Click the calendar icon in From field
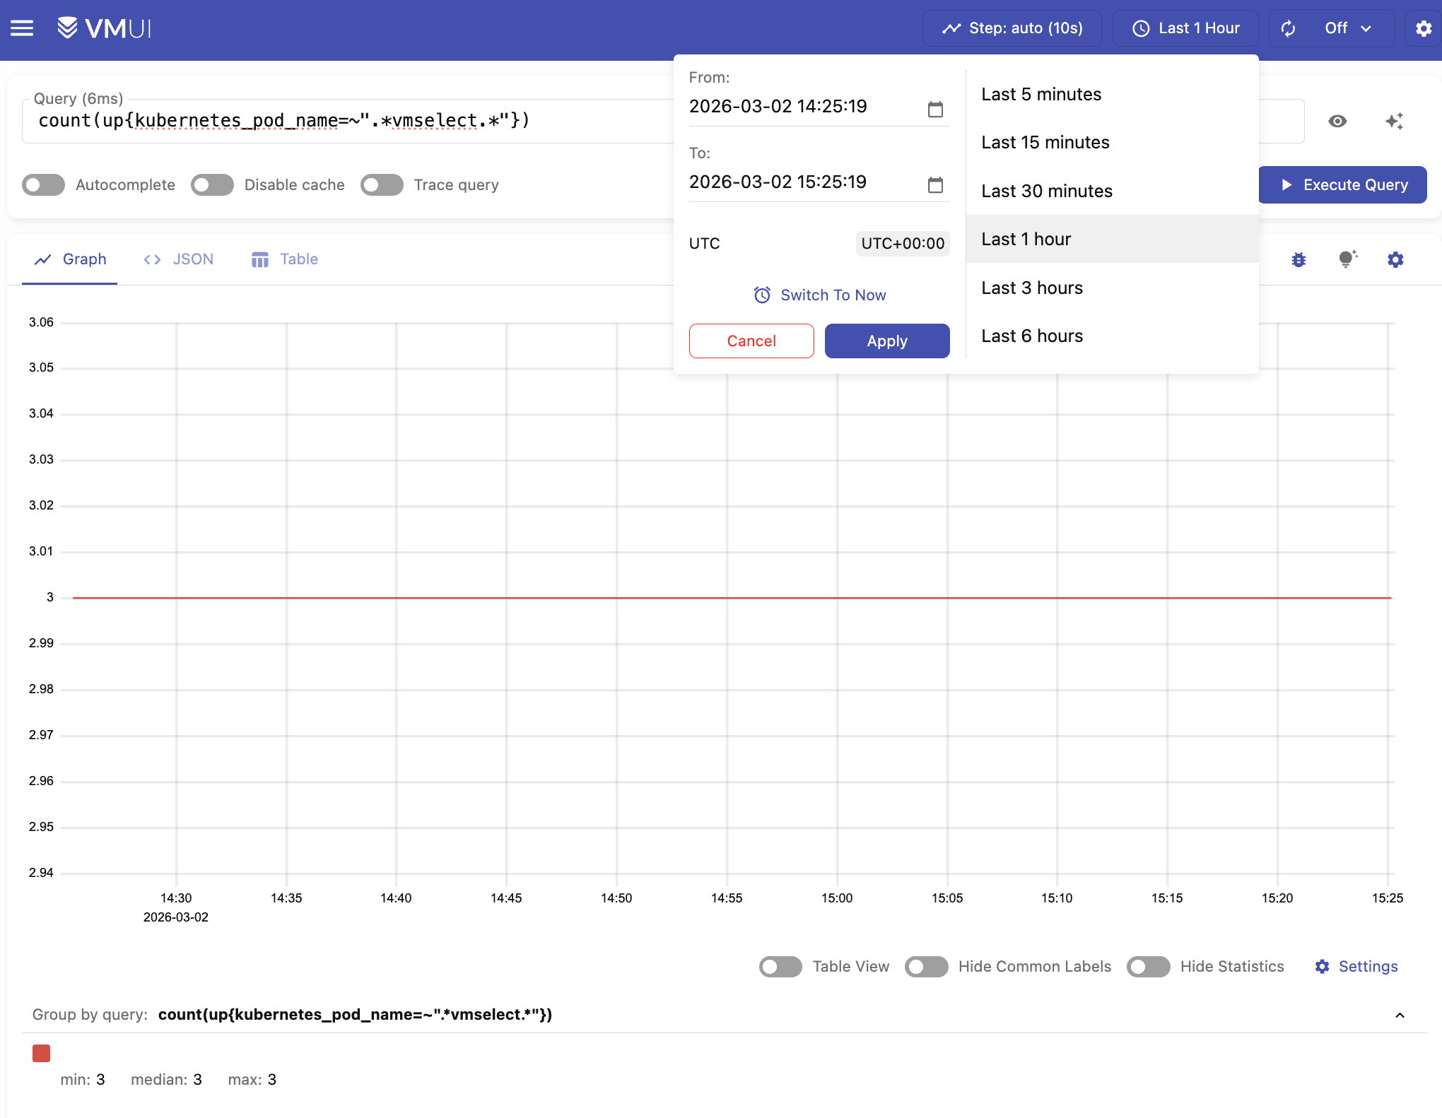1442x1118 pixels. click(934, 109)
